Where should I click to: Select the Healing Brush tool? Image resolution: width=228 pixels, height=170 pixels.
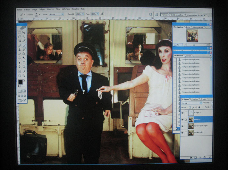(x=20, y=46)
